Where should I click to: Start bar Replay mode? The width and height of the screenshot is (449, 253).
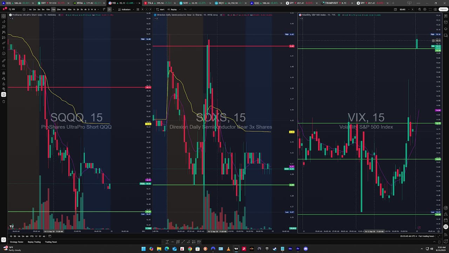pyautogui.click(x=172, y=9)
